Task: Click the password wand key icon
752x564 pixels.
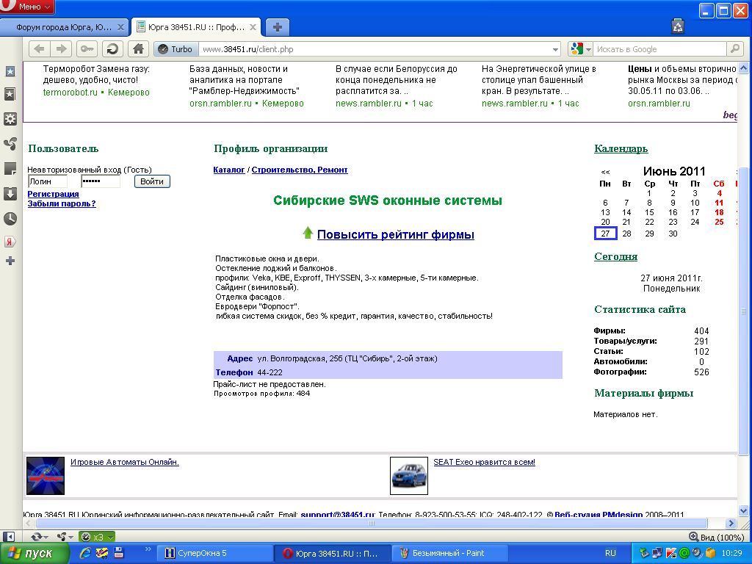Action: [87, 49]
